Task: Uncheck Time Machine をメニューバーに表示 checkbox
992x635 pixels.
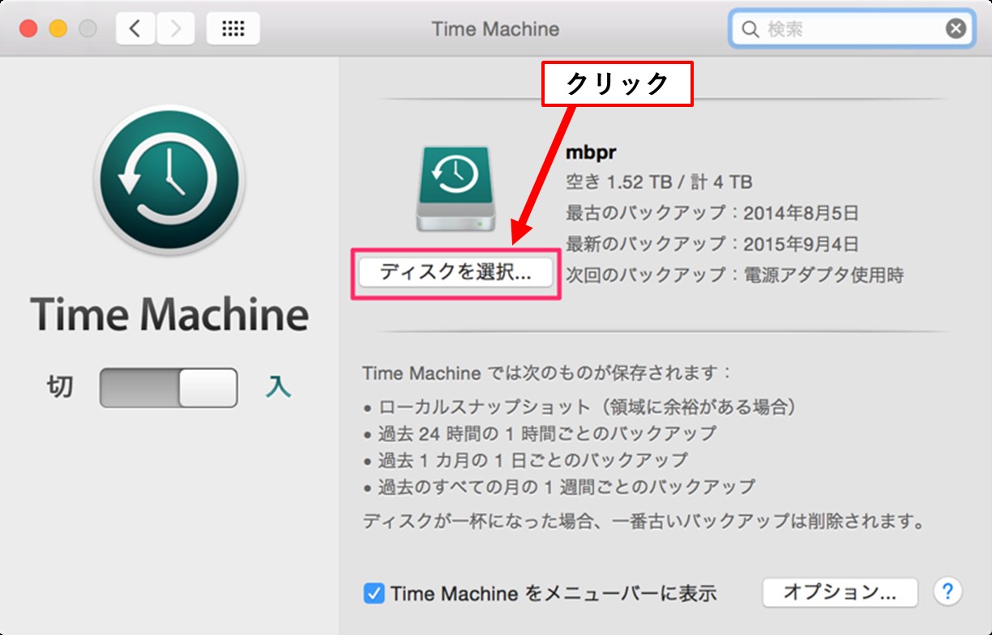Action: coord(374,593)
